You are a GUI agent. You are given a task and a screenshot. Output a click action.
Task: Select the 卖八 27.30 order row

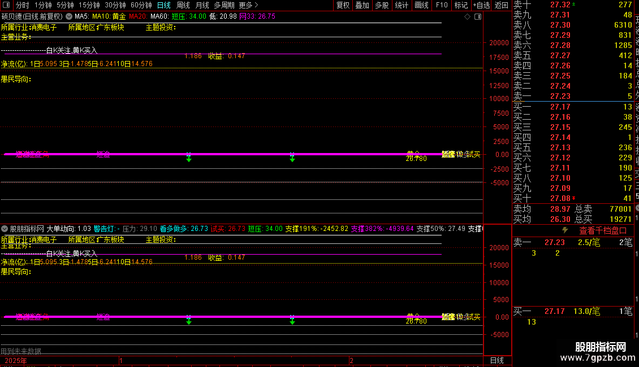(573, 25)
